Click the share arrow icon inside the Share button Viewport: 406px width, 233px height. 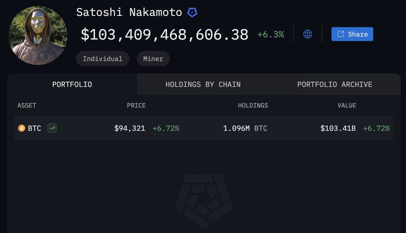pyautogui.click(x=340, y=34)
